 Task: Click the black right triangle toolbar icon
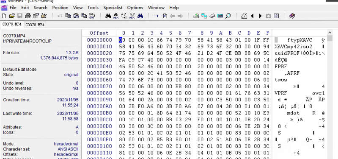tap(260, 16)
